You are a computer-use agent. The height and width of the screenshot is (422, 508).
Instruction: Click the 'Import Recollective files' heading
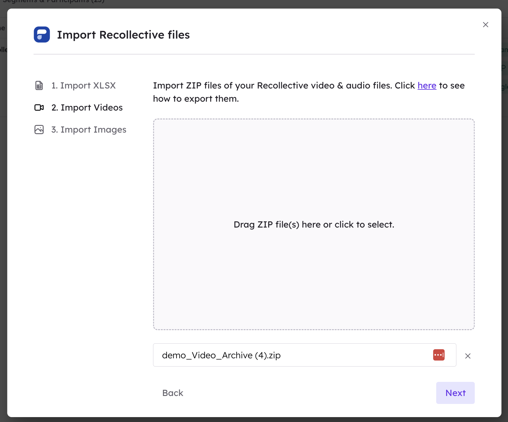click(123, 35)
